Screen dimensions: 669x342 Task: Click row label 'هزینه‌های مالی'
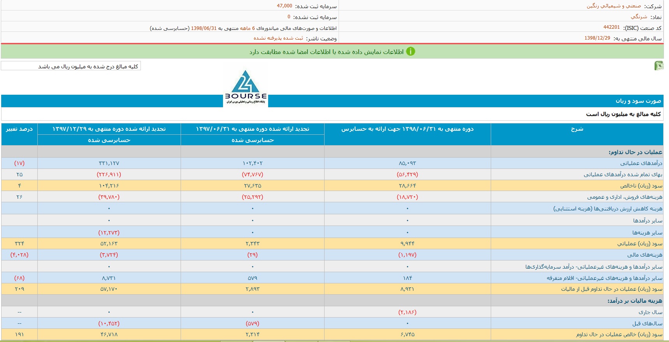(644, 255)
